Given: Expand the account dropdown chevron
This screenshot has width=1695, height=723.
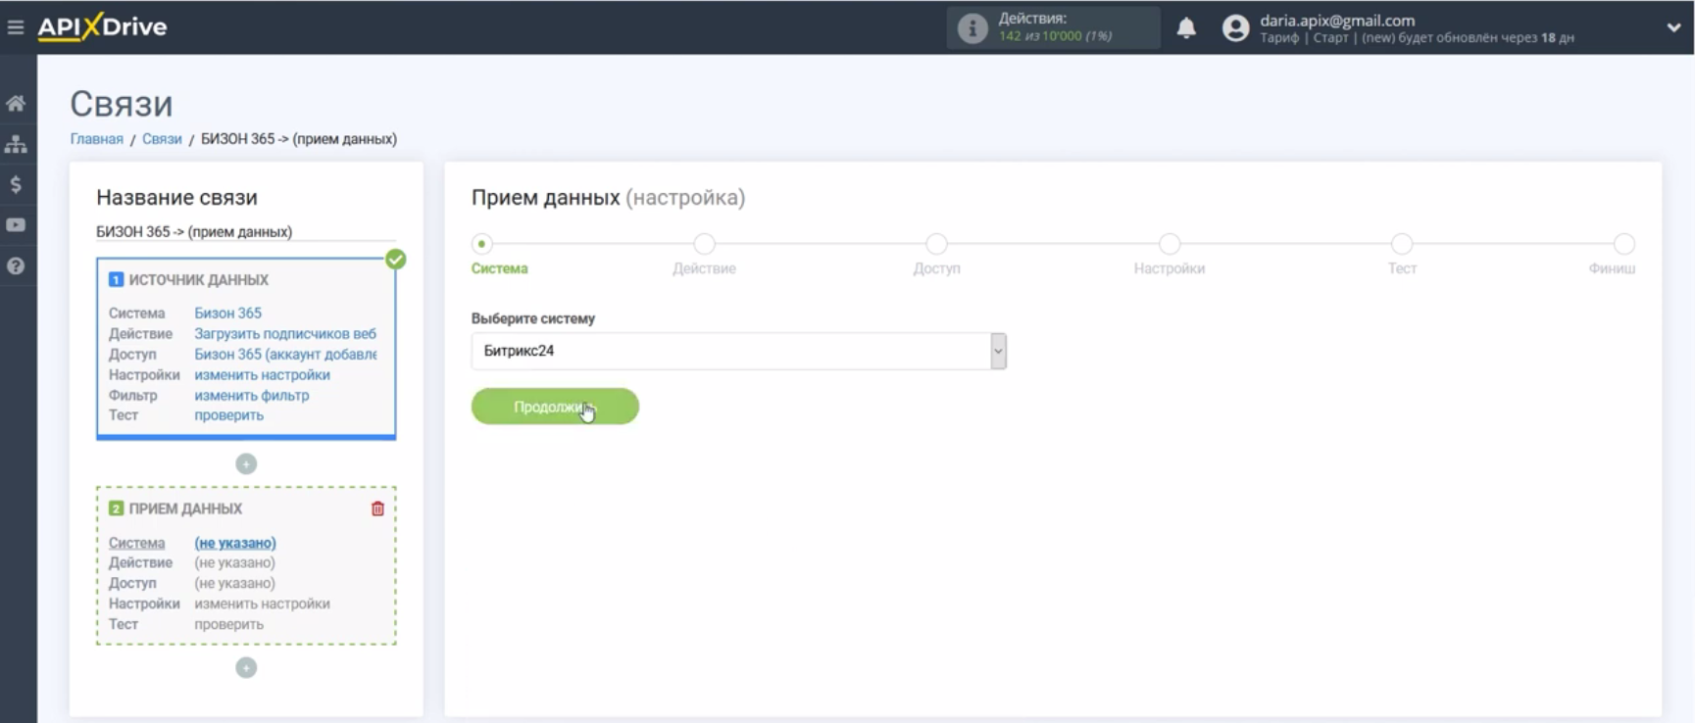Looking at the screenshot, I should 1673,27.
